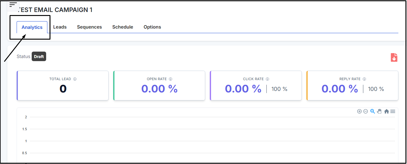Click the Draft status badge
The image size is (407, 164).
(39, 57)
